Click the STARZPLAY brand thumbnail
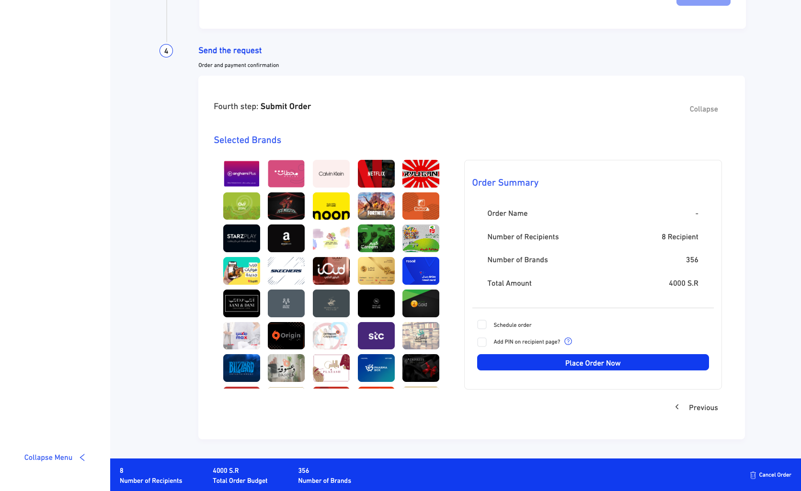 coord(241,238)
